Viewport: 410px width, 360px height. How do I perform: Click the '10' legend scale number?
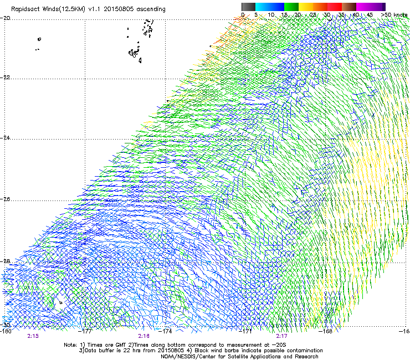271,15
